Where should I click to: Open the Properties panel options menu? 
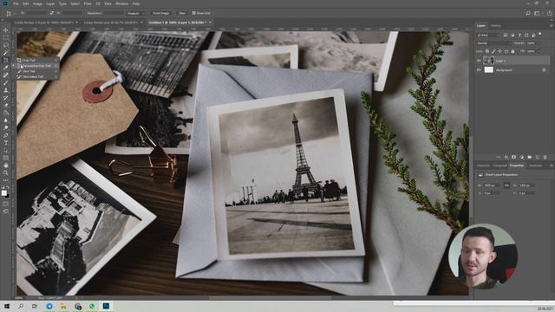[552, 166]
